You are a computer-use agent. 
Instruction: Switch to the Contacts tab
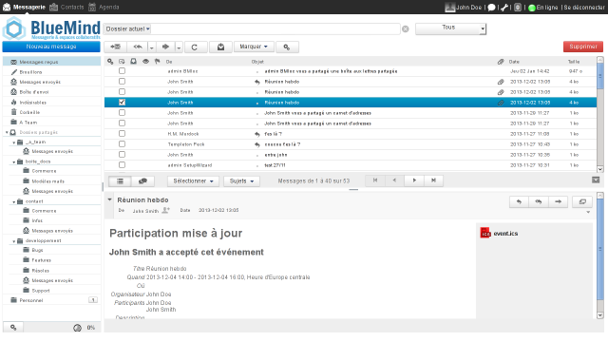point(66,7)
